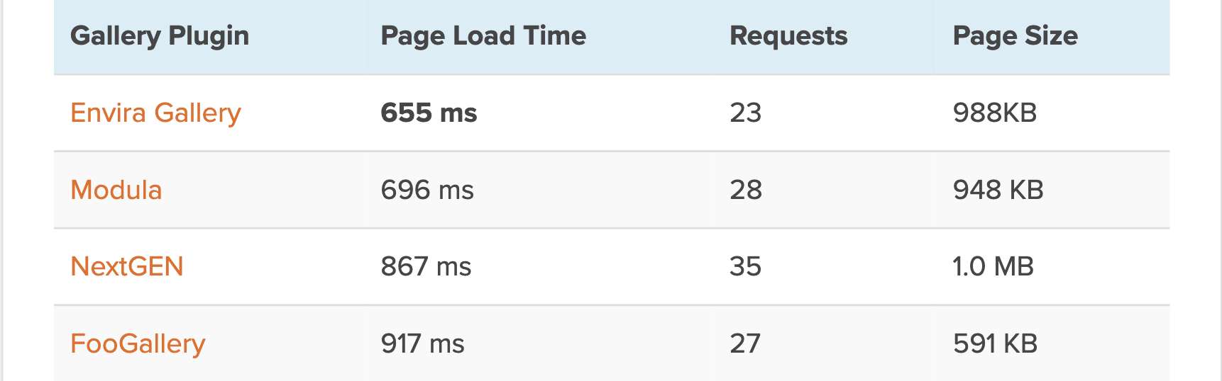
Task: Visit the FooGallery link
Action: [138, 344]
